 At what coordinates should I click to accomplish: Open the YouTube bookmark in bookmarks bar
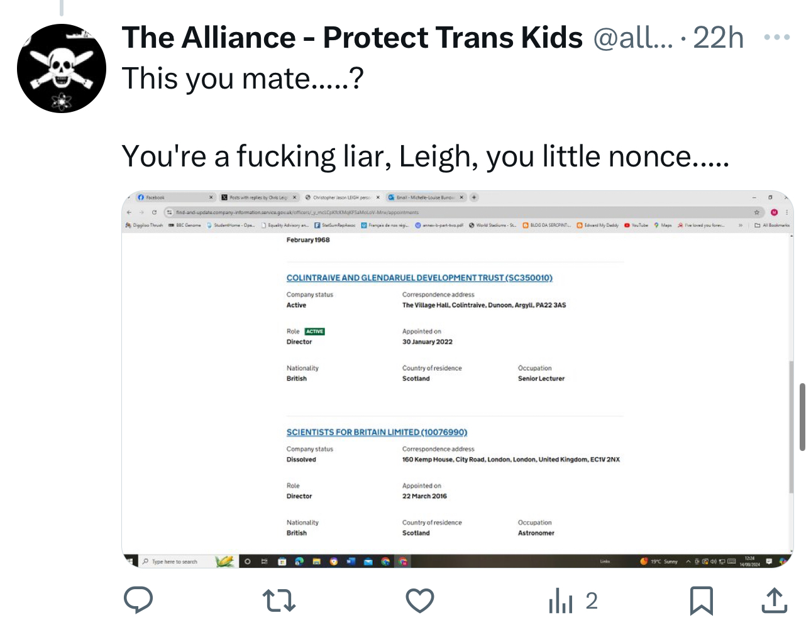click(x=639, y=225)
